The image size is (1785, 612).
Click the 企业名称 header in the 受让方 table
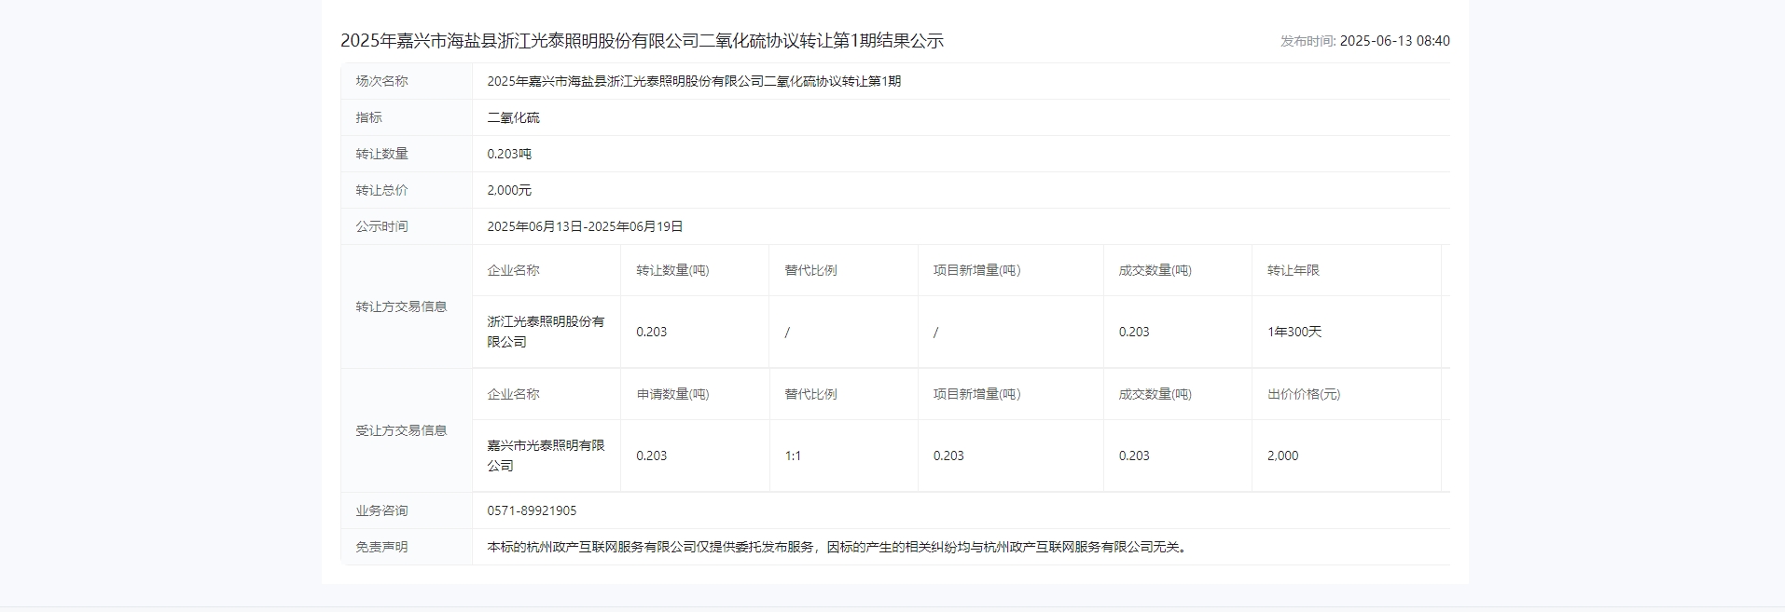pos(513,394)
